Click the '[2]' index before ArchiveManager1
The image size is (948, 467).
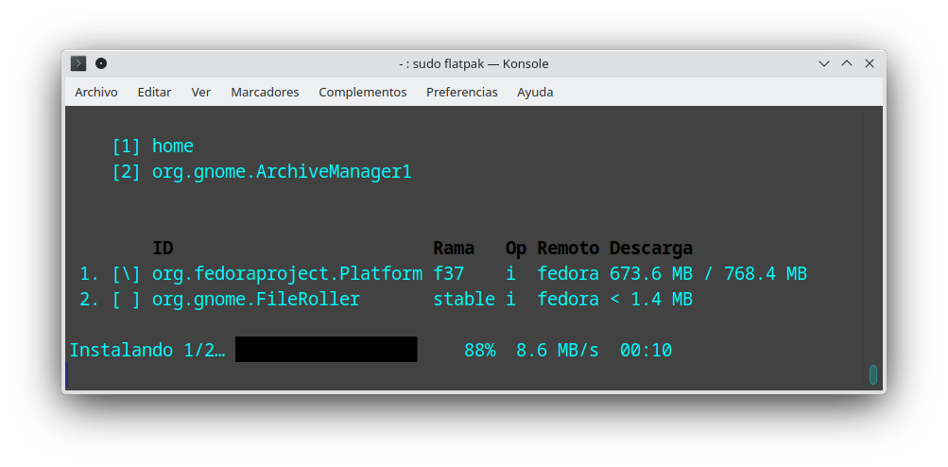tap(127, 172)
